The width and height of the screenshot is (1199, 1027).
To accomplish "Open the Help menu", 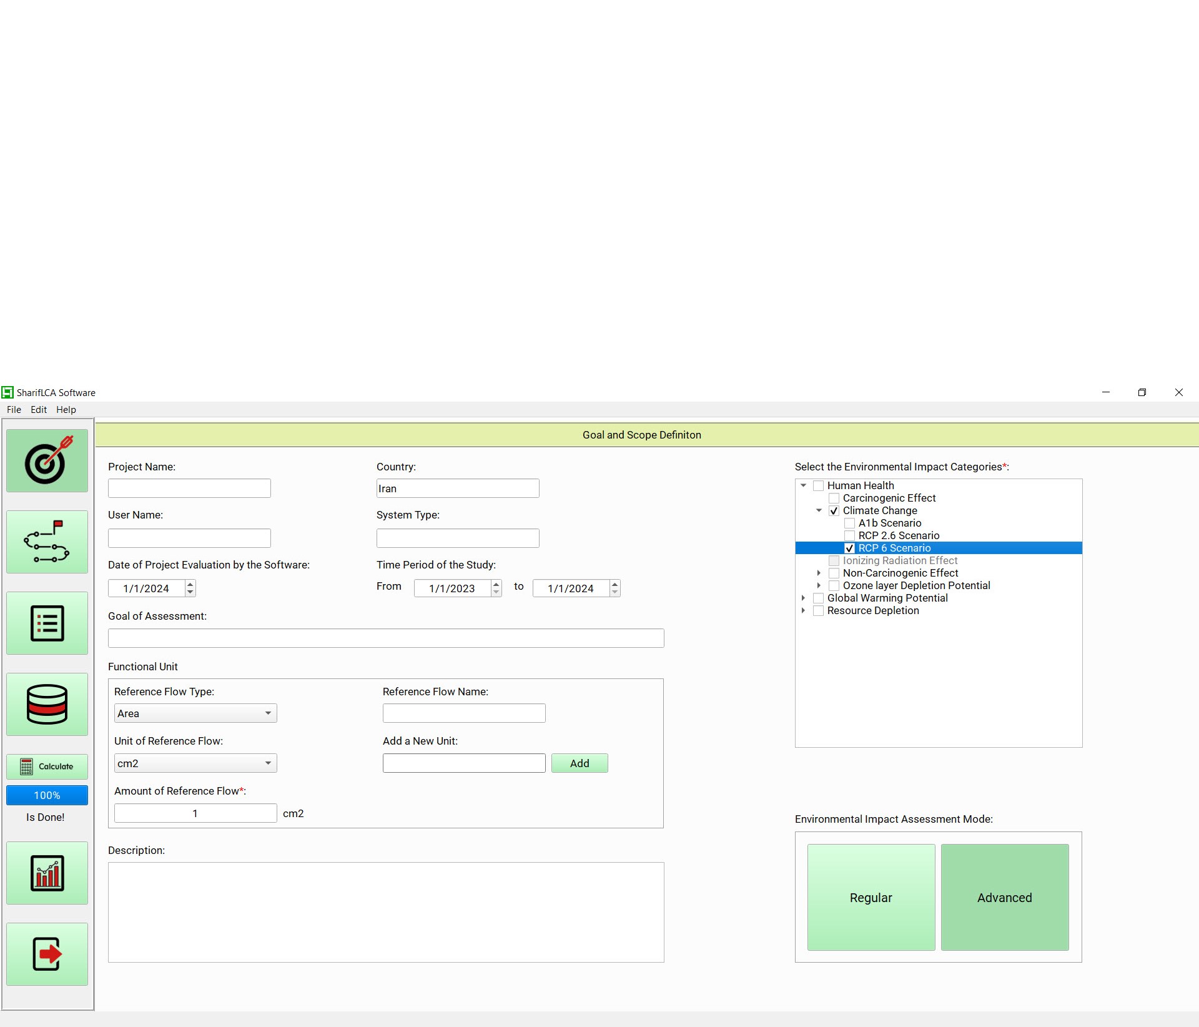I will [x=66, y=410].
